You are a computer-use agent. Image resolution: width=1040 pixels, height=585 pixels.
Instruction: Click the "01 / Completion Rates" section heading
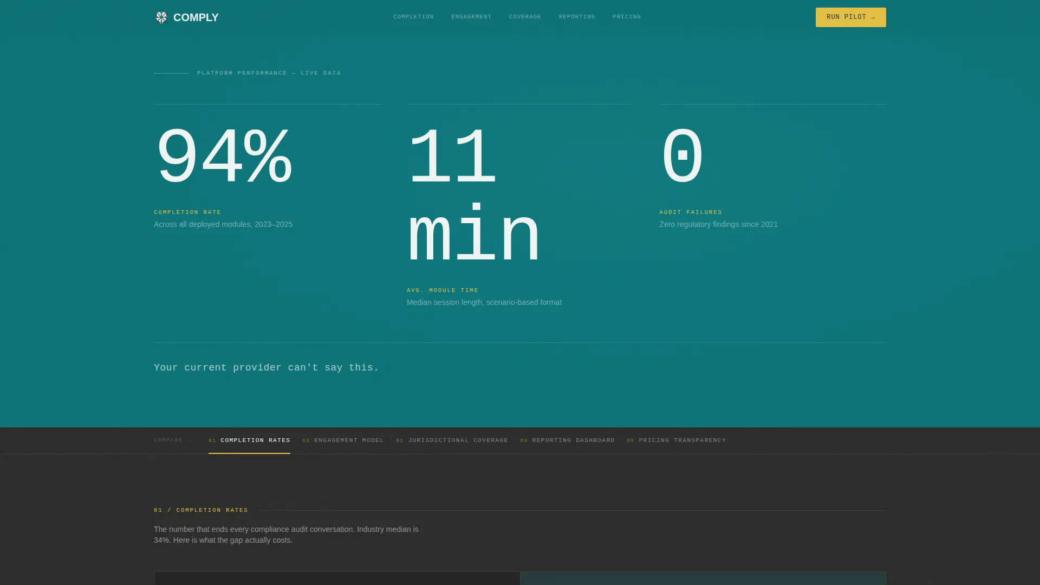tap(201, 510)
